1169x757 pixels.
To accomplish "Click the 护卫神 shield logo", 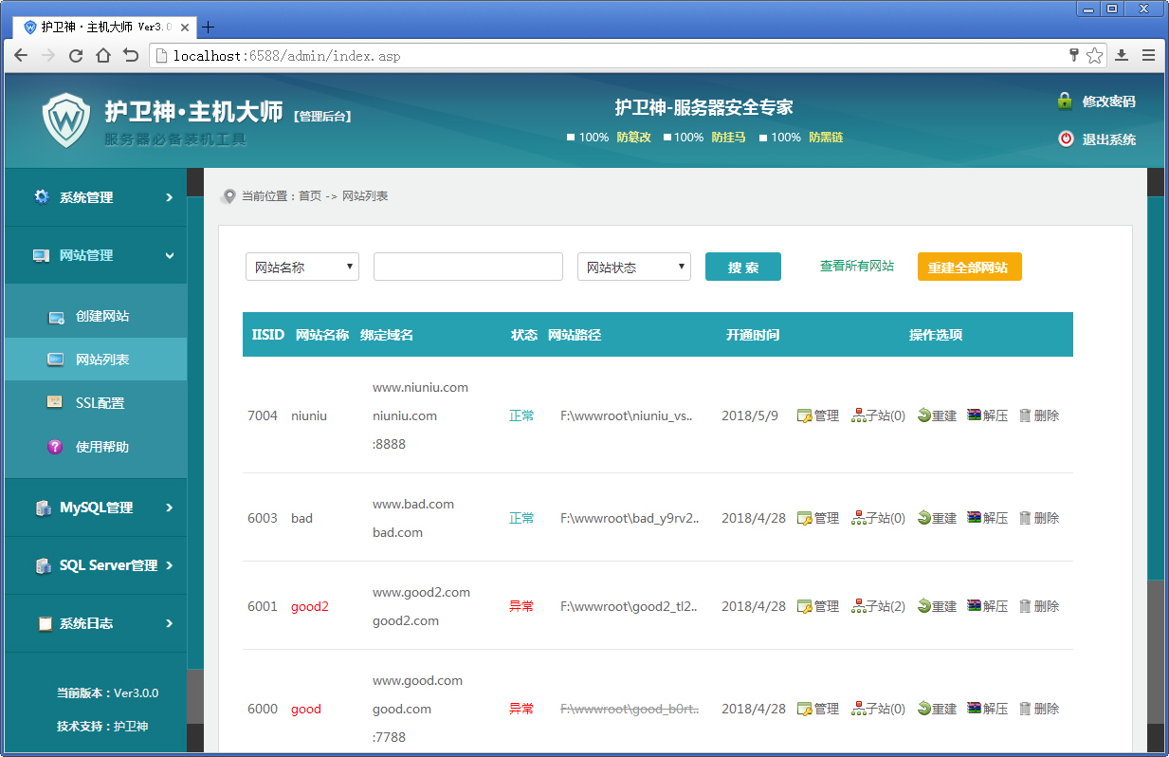I will point(64,119).
